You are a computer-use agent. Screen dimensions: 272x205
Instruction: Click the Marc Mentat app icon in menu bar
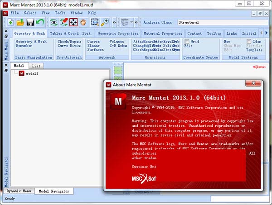[x=5, y=13]
